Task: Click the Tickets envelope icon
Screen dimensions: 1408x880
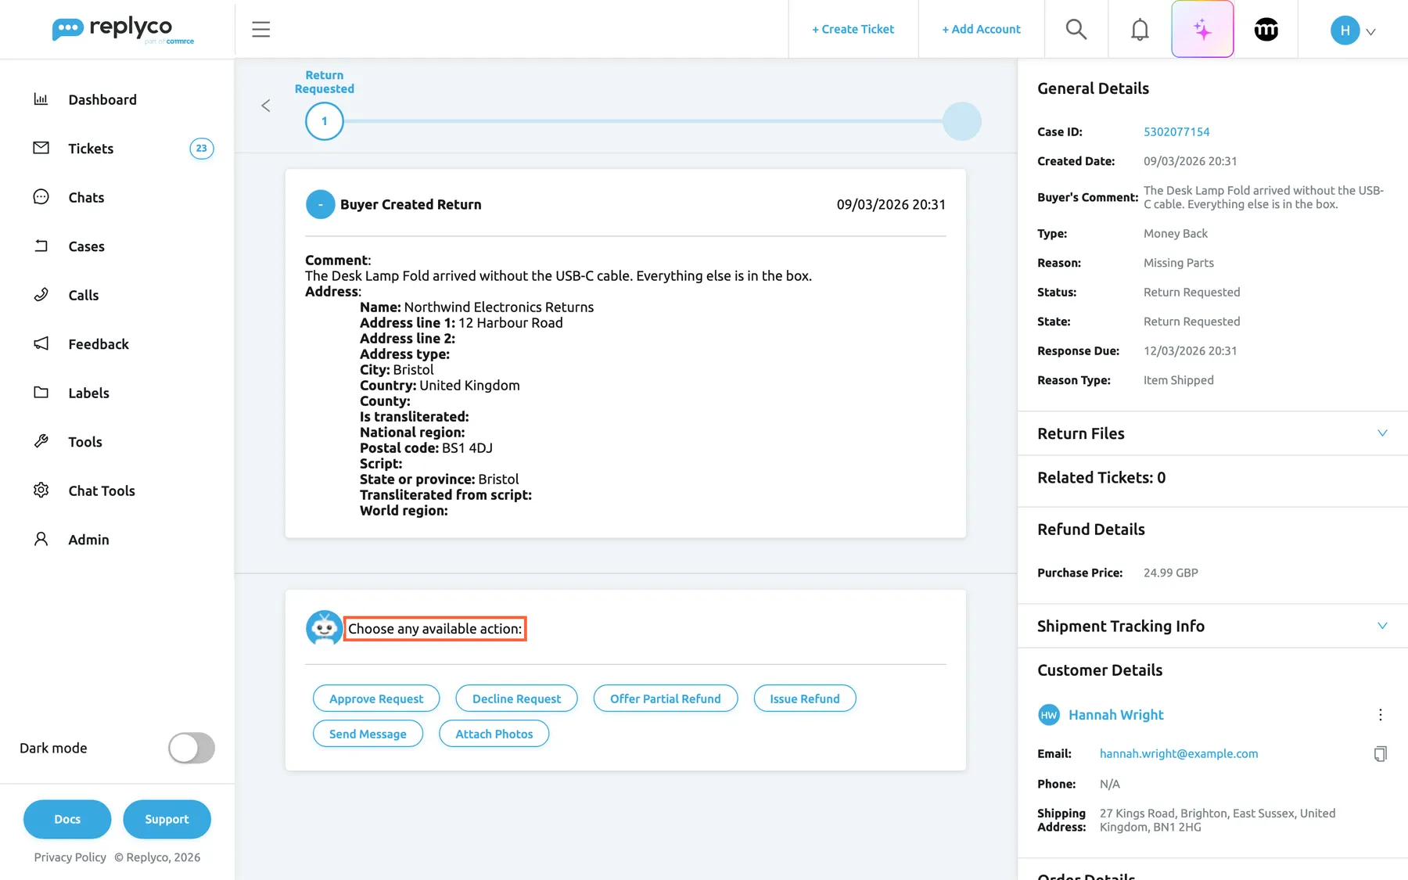Action: [x=41, y=148]
